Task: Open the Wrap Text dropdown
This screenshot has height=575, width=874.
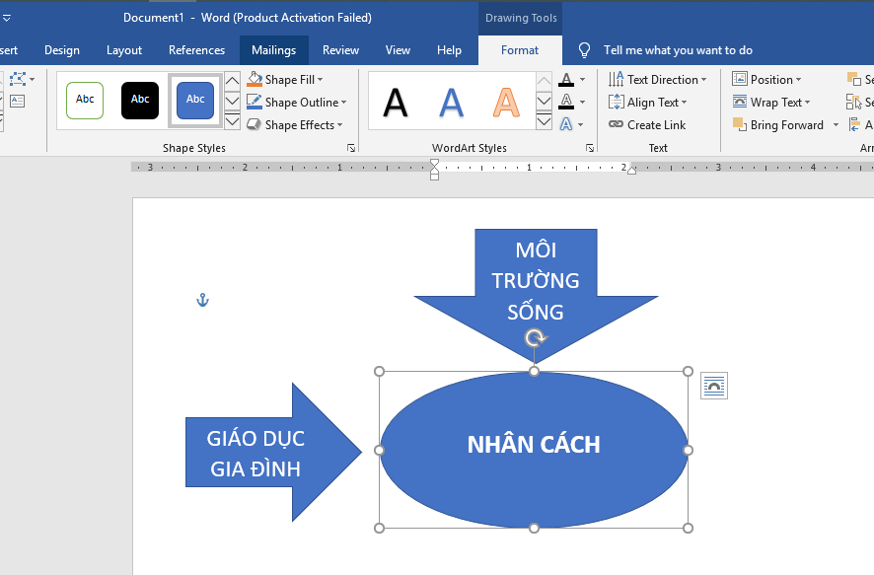Action: (770, 103)
